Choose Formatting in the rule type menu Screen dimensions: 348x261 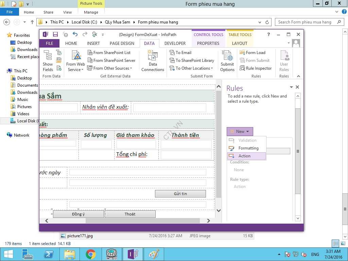click(x=248, y=148)
